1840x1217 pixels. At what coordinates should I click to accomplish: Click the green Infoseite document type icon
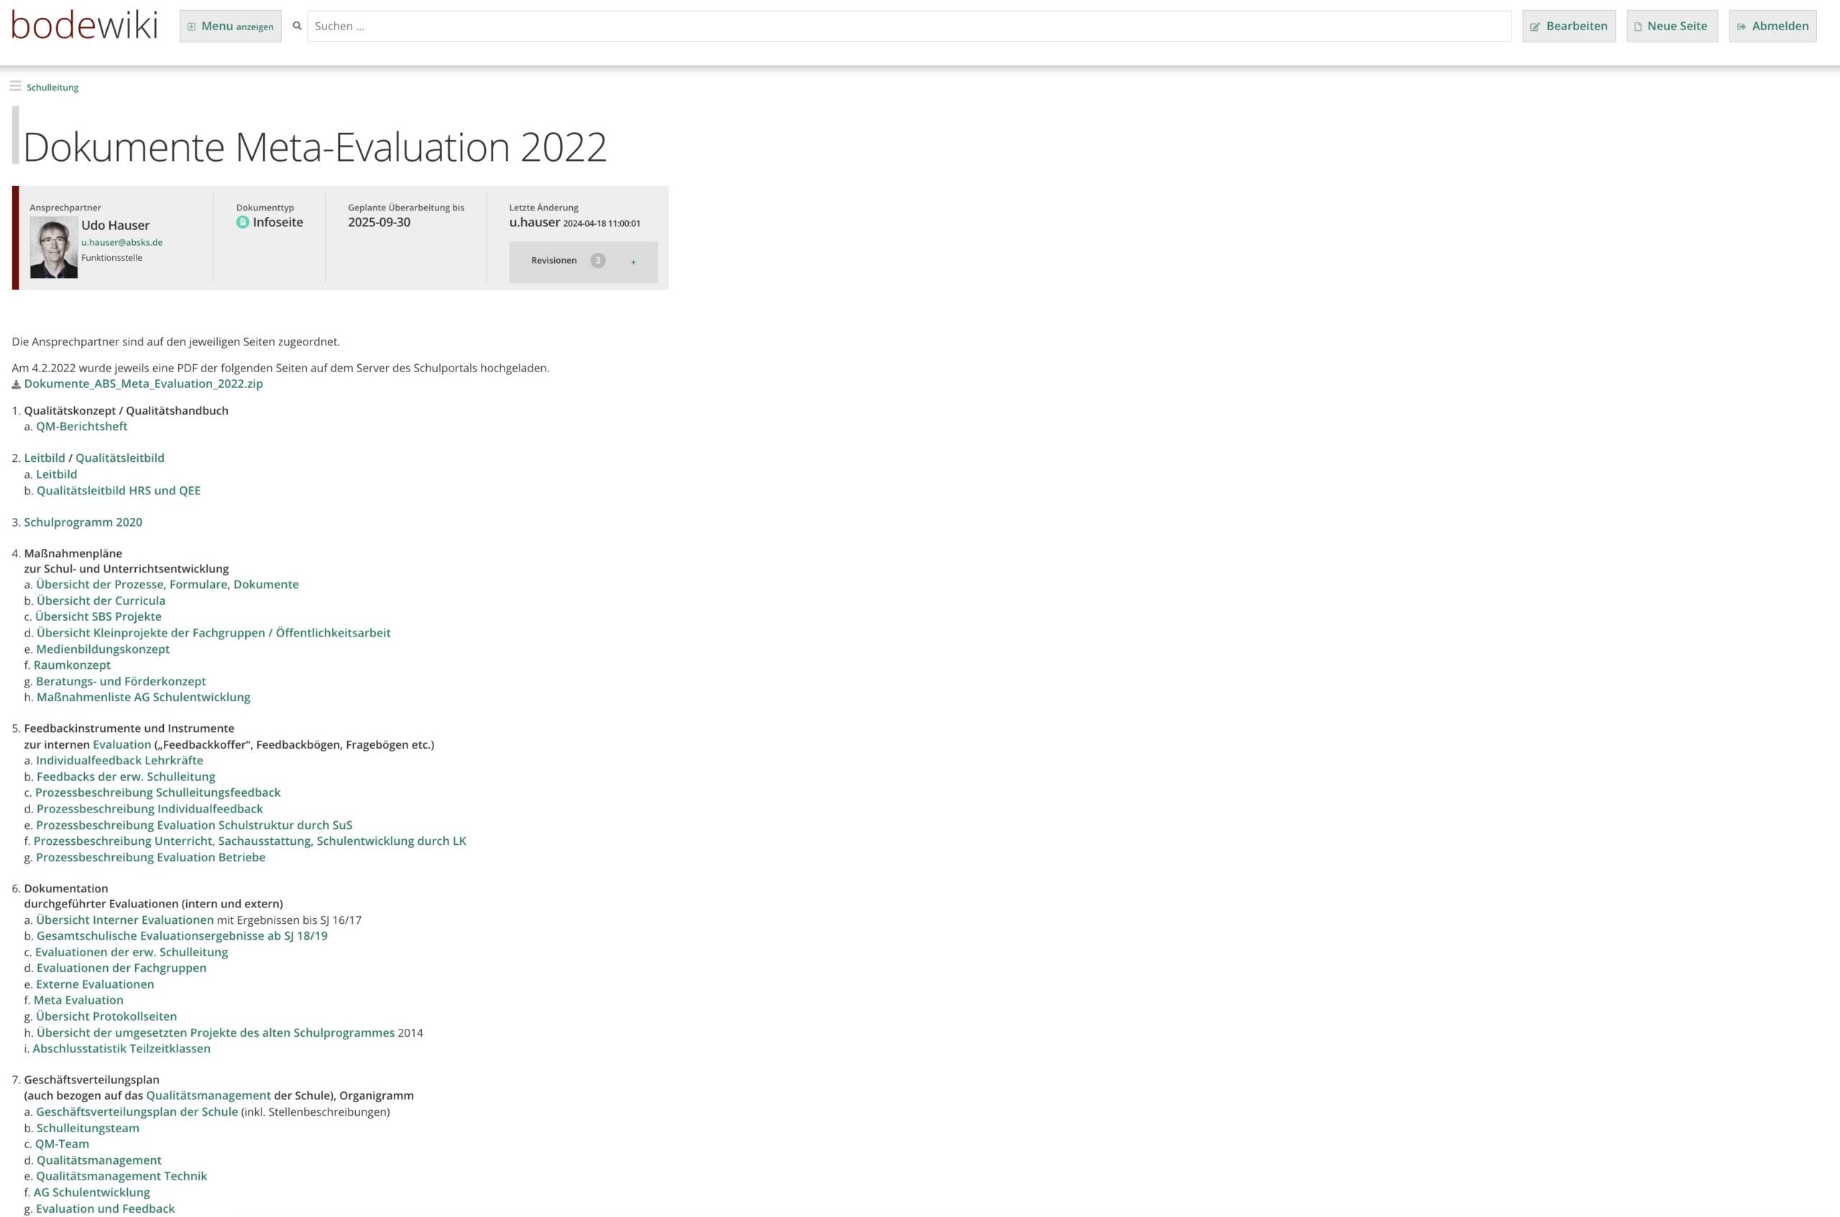point(242,223)
